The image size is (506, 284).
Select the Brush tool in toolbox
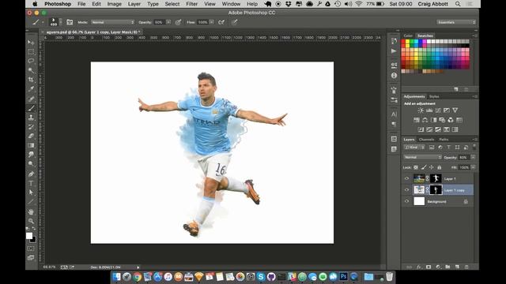tap(31, 108)
